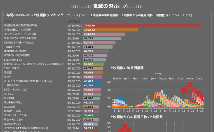
Task: Highlight the 80,701 bar for STAND BY ME ドラえもん2
Action: coord(99,42)
